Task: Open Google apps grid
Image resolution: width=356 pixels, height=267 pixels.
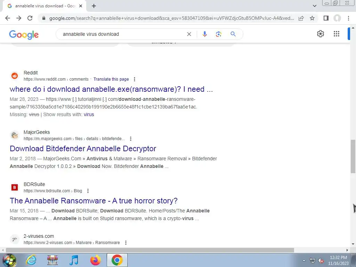Action: pos(337,34)
